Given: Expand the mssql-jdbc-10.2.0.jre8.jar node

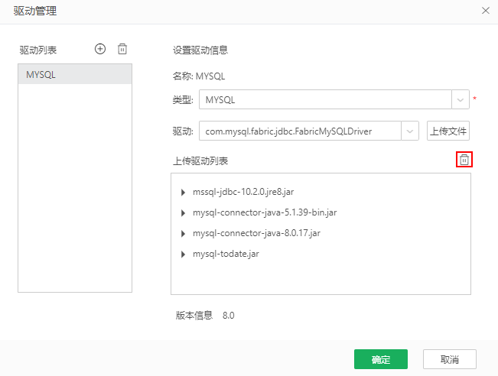Looking at the screenshot, I should coord(183,192).
